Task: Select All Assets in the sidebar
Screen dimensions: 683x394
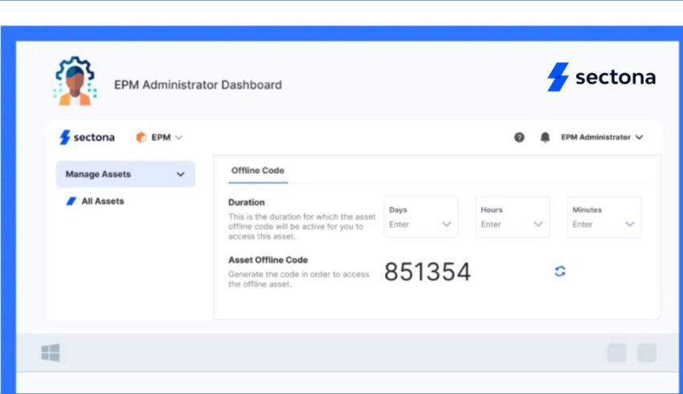Action: tap(102, 201)
